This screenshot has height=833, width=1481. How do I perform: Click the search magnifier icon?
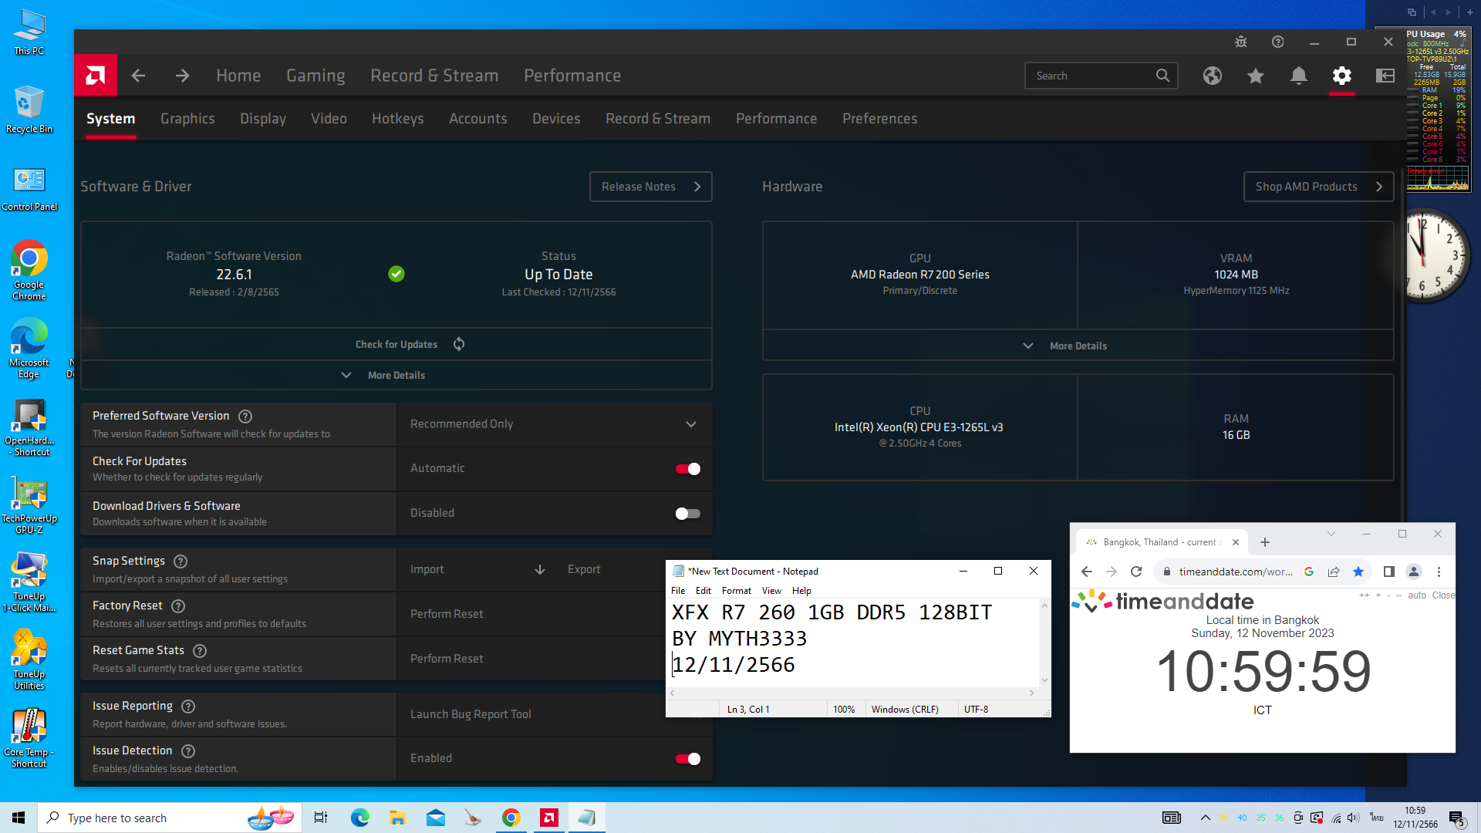(x=1162, y=76)
